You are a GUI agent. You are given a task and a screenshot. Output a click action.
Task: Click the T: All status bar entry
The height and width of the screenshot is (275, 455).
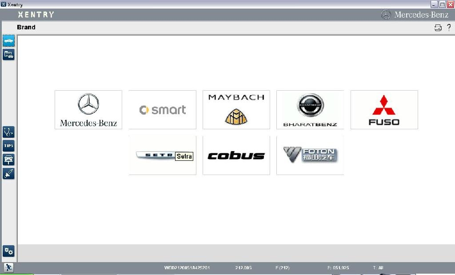click(378, 268)
